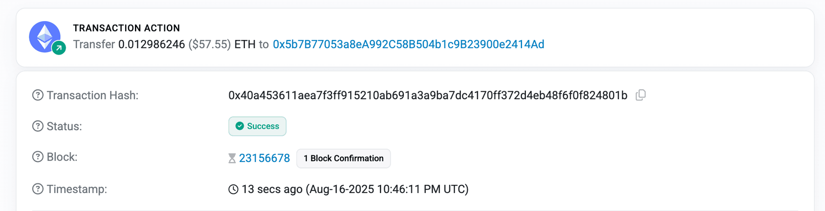This screenshot has height=211, width=825.
Task: Copy the transaction hash to clipboard
Action: (x=641, y=95)
